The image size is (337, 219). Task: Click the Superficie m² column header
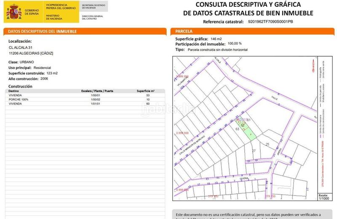[x=146, y=91]
